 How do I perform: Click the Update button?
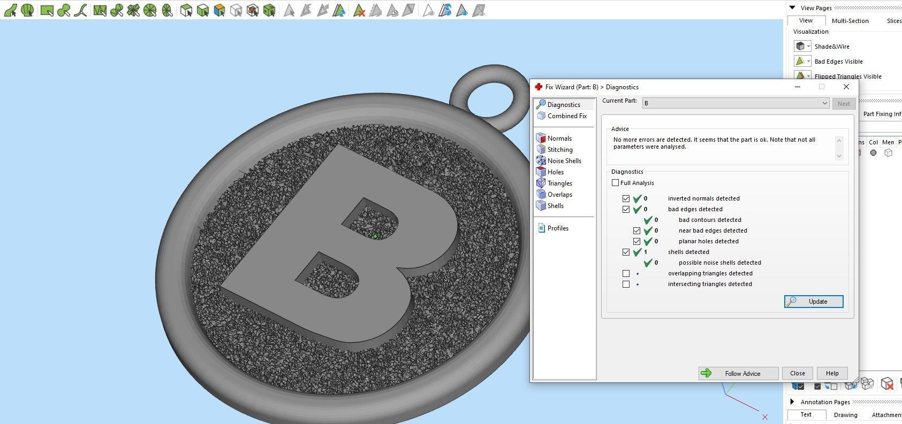[814, 302]
